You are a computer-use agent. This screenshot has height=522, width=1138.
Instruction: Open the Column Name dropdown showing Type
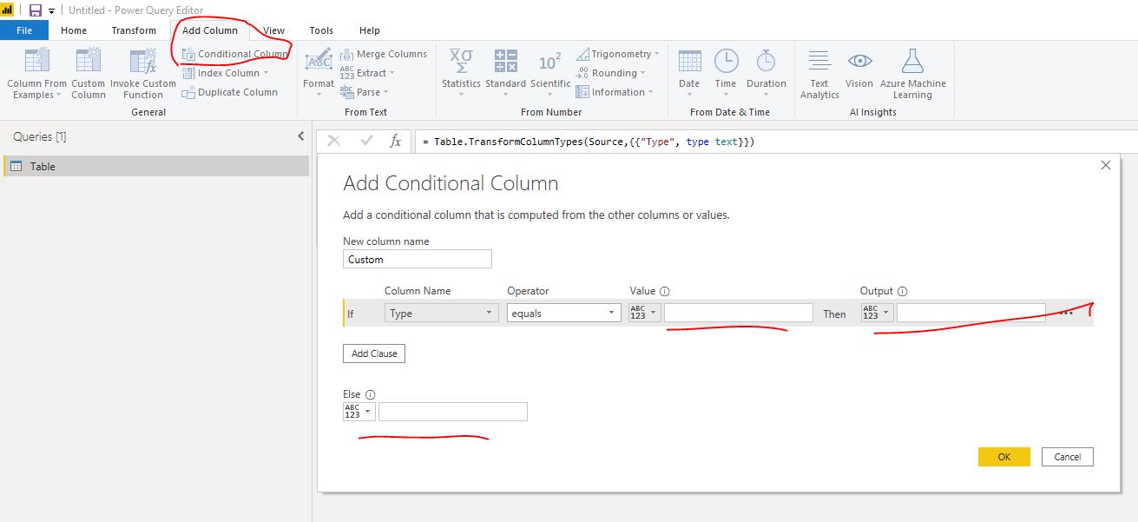442,314
